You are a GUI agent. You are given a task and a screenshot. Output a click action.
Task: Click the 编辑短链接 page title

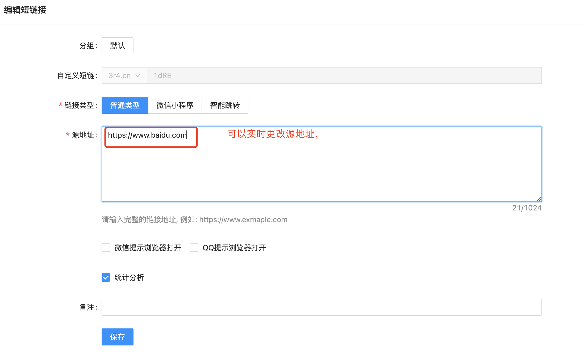(x=25, y=10)
